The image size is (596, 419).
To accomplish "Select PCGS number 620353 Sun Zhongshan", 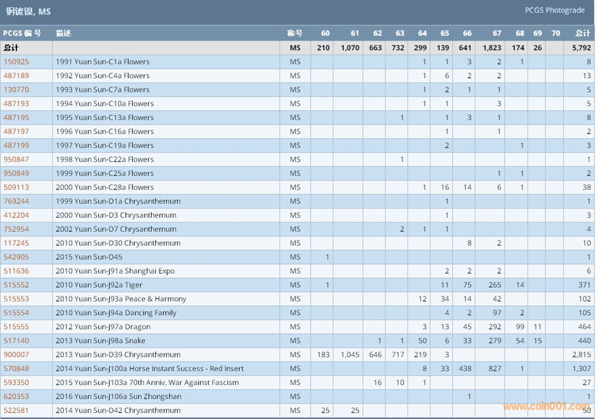I will (16, 397).
